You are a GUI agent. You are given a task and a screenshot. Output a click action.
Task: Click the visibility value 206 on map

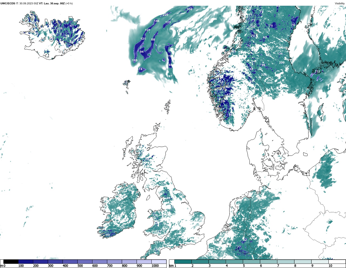click(282, 62)
